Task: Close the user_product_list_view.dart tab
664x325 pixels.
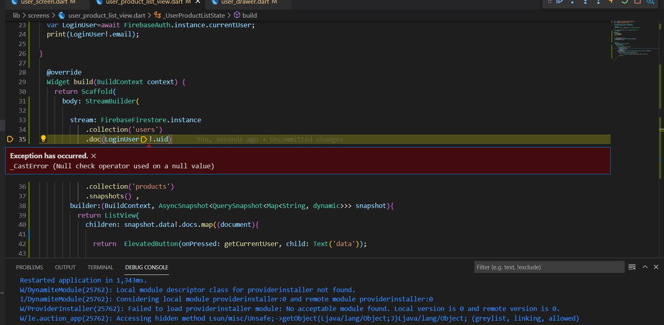Action: (197, 2)
